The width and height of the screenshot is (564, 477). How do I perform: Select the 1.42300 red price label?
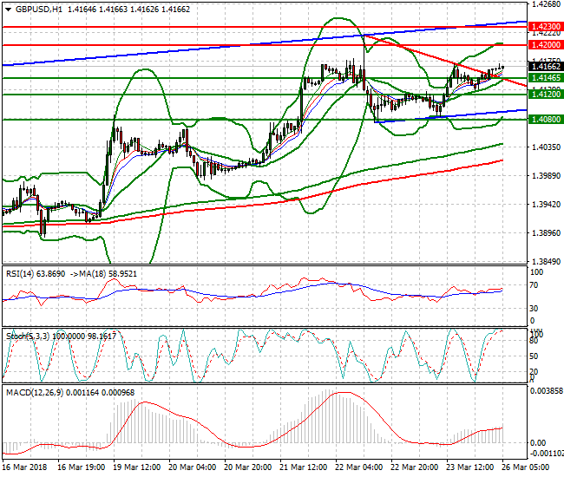pyautogui.click(x=546, y=27)
